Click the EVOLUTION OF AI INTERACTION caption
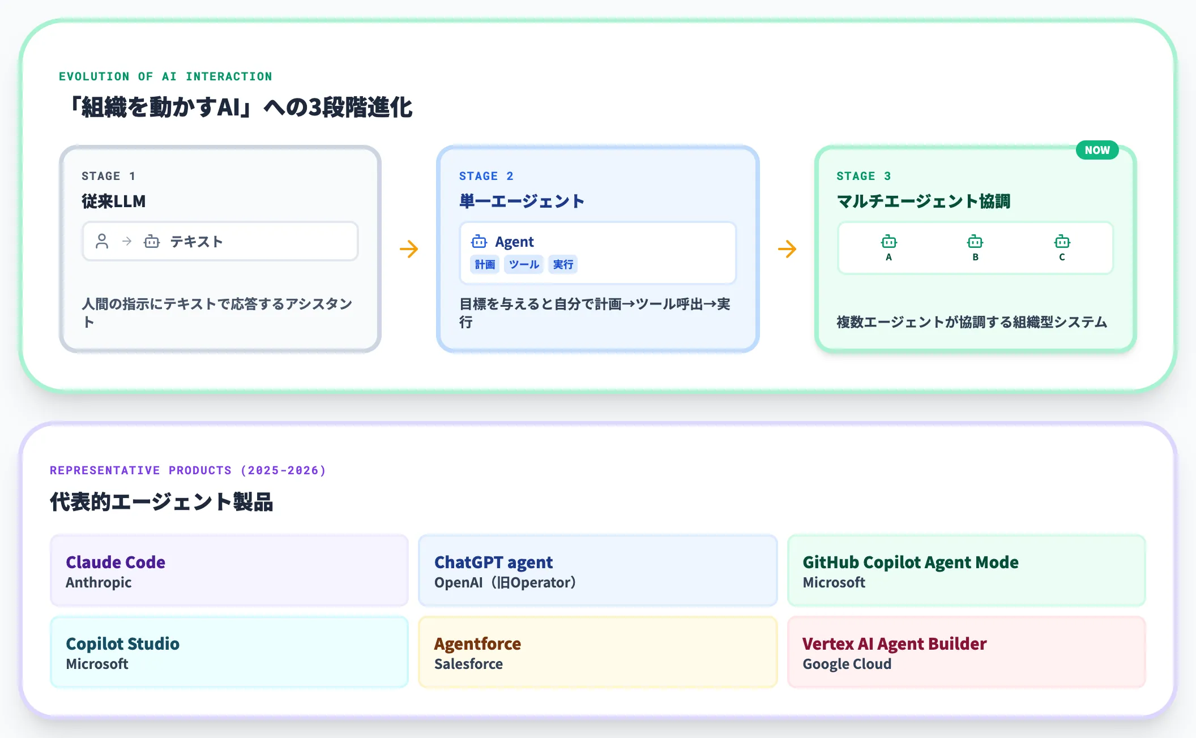 click(x=165, y=76)
